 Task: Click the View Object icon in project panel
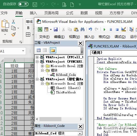45,50
